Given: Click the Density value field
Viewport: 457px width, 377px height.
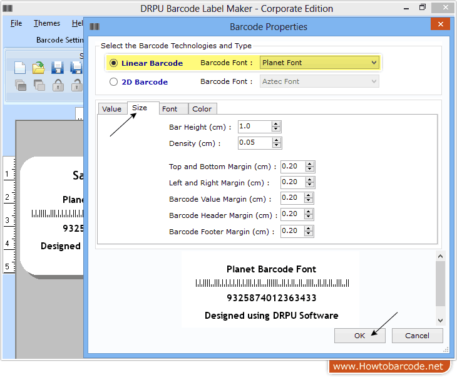Looking at the screenshot, I should point(255,143).
